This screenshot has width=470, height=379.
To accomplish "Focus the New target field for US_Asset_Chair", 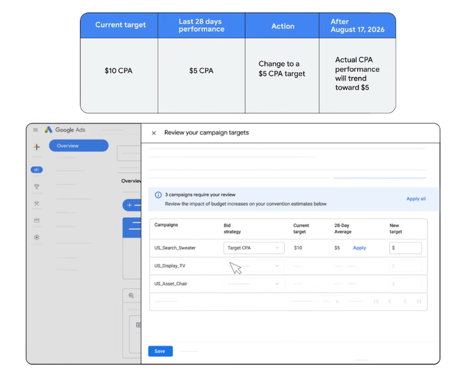I will pyautogui.click(x=405, y=283).
